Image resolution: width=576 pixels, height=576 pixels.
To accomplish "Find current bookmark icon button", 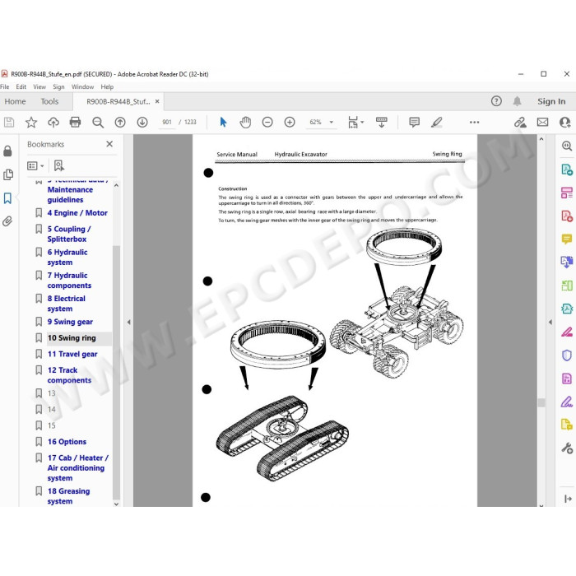I will tap(58, 166).
